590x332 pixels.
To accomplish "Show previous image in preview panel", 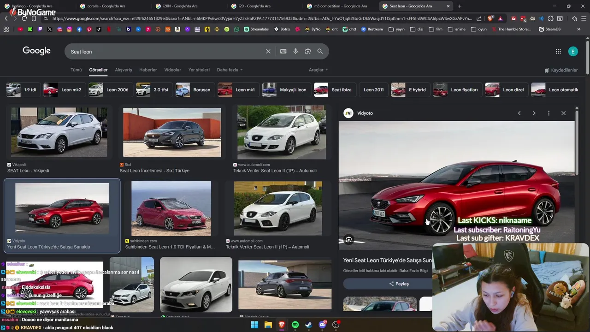I will (519, 113).
